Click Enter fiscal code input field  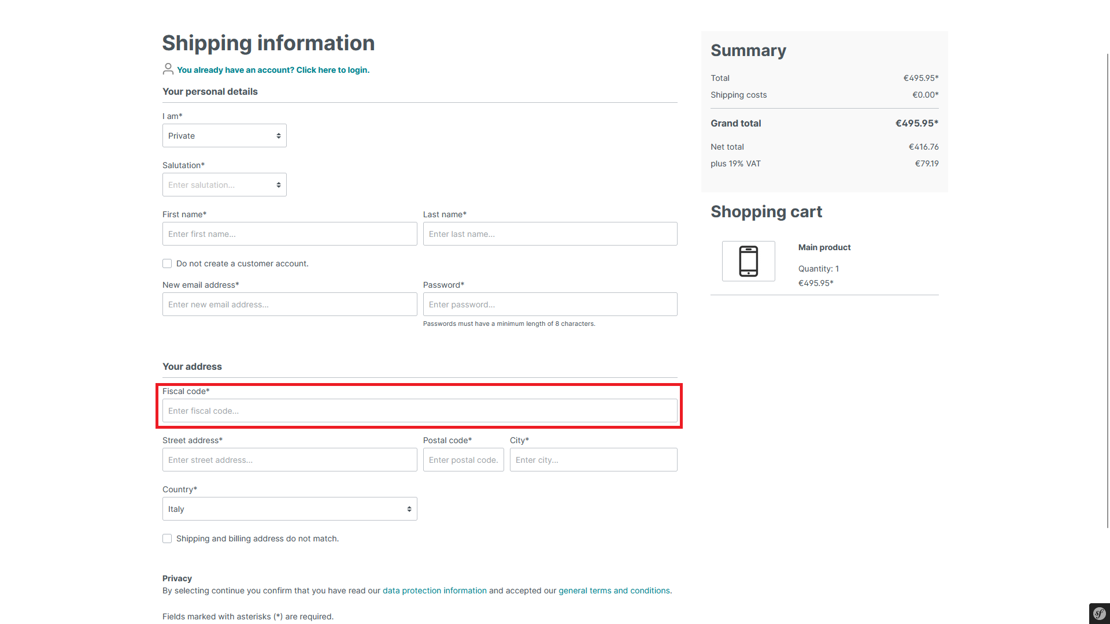pyautogui.click(x=419, y=411)
